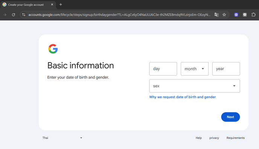
Task: Open the Requirements link
Action: [x=236, y=138]
